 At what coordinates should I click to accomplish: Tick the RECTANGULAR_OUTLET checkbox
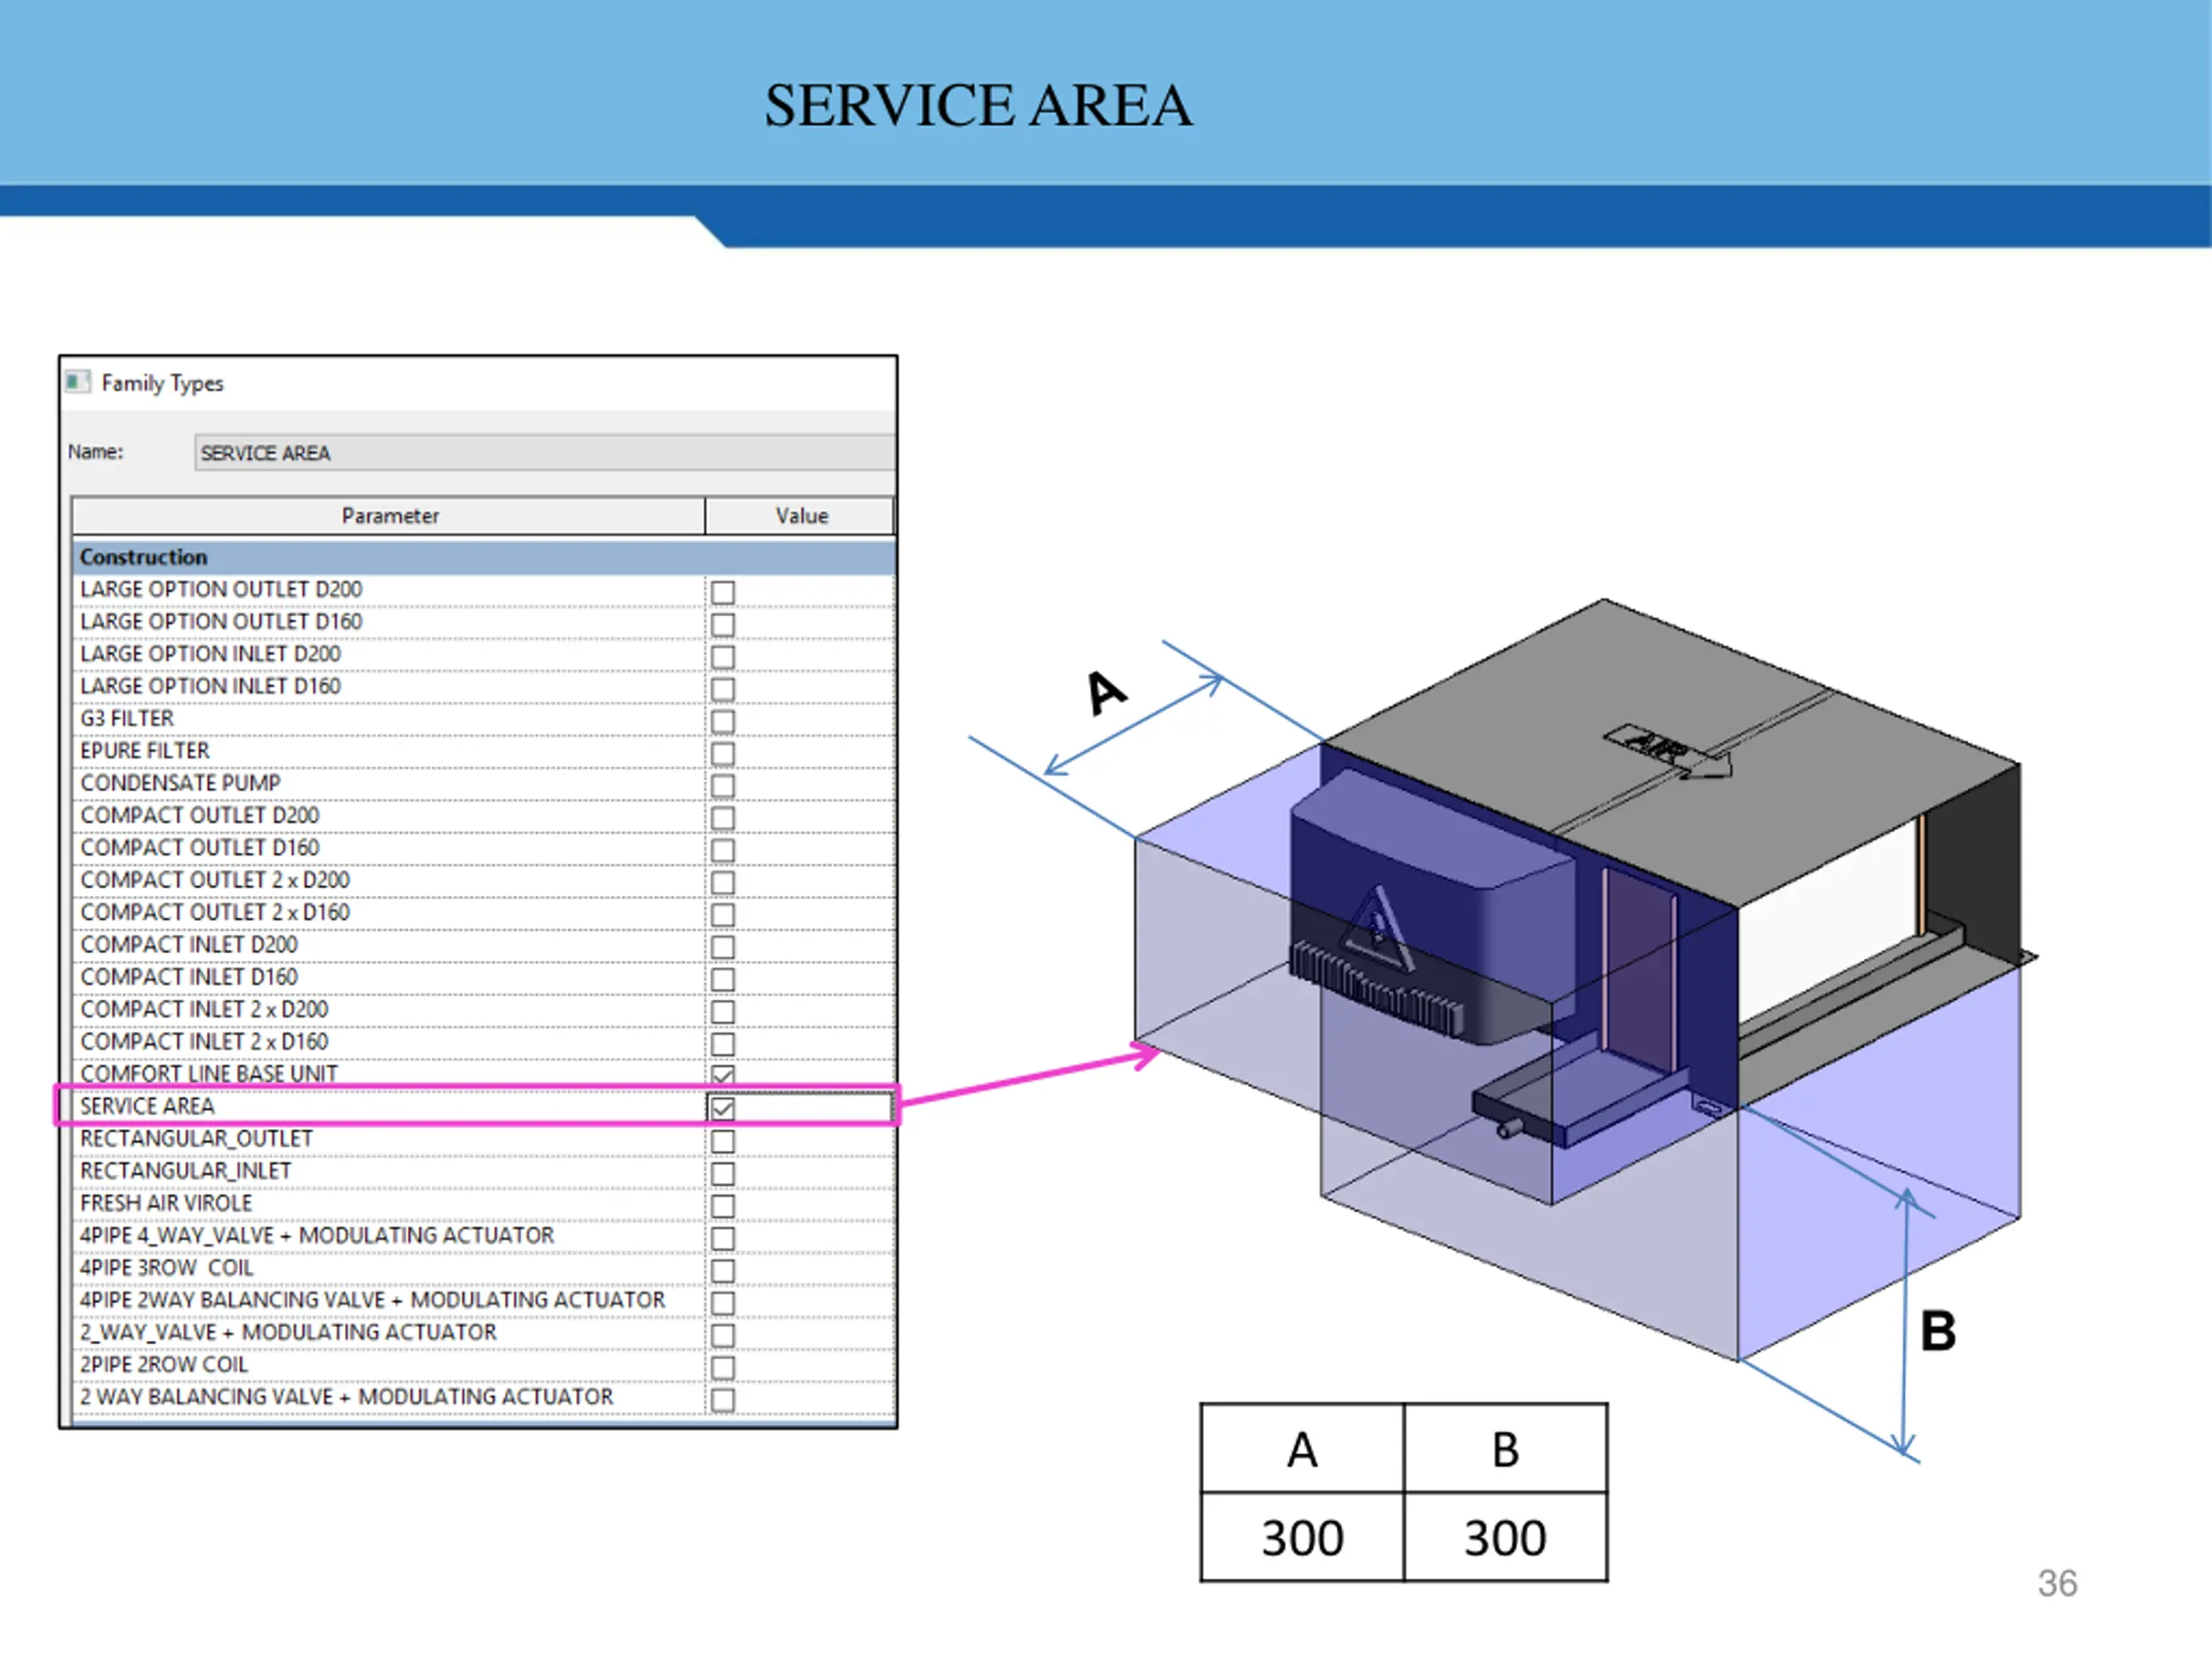click(722, 1141)
